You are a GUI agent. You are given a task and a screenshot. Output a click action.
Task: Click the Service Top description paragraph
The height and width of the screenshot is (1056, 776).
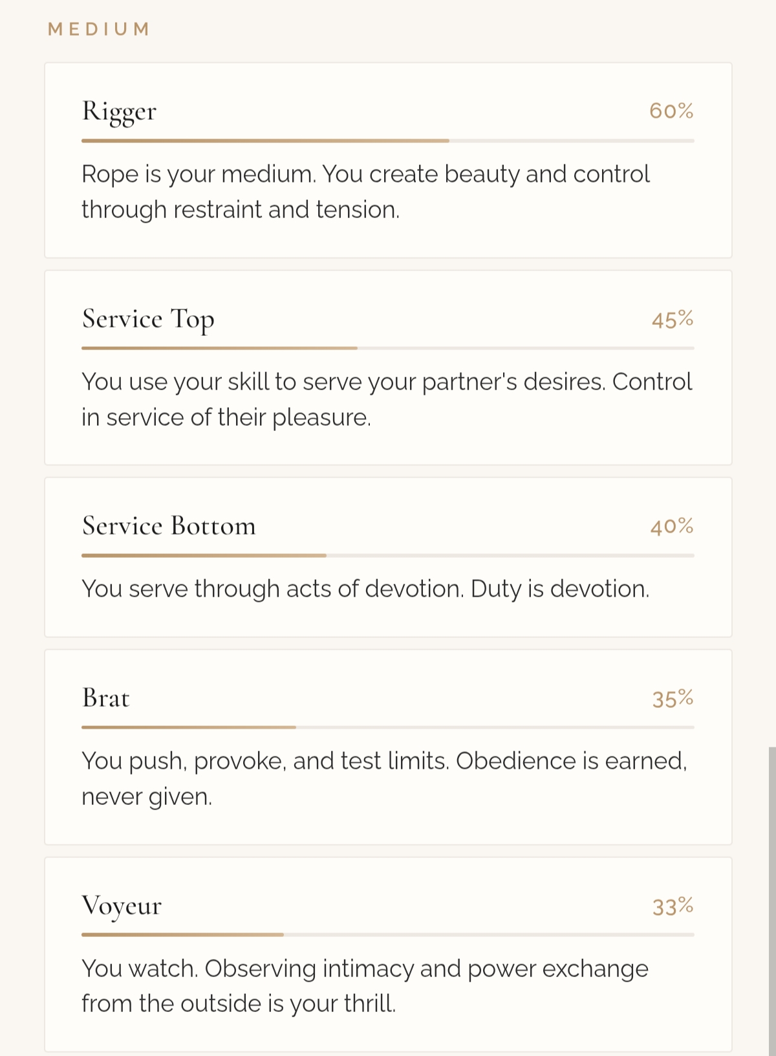coord(387,399)
